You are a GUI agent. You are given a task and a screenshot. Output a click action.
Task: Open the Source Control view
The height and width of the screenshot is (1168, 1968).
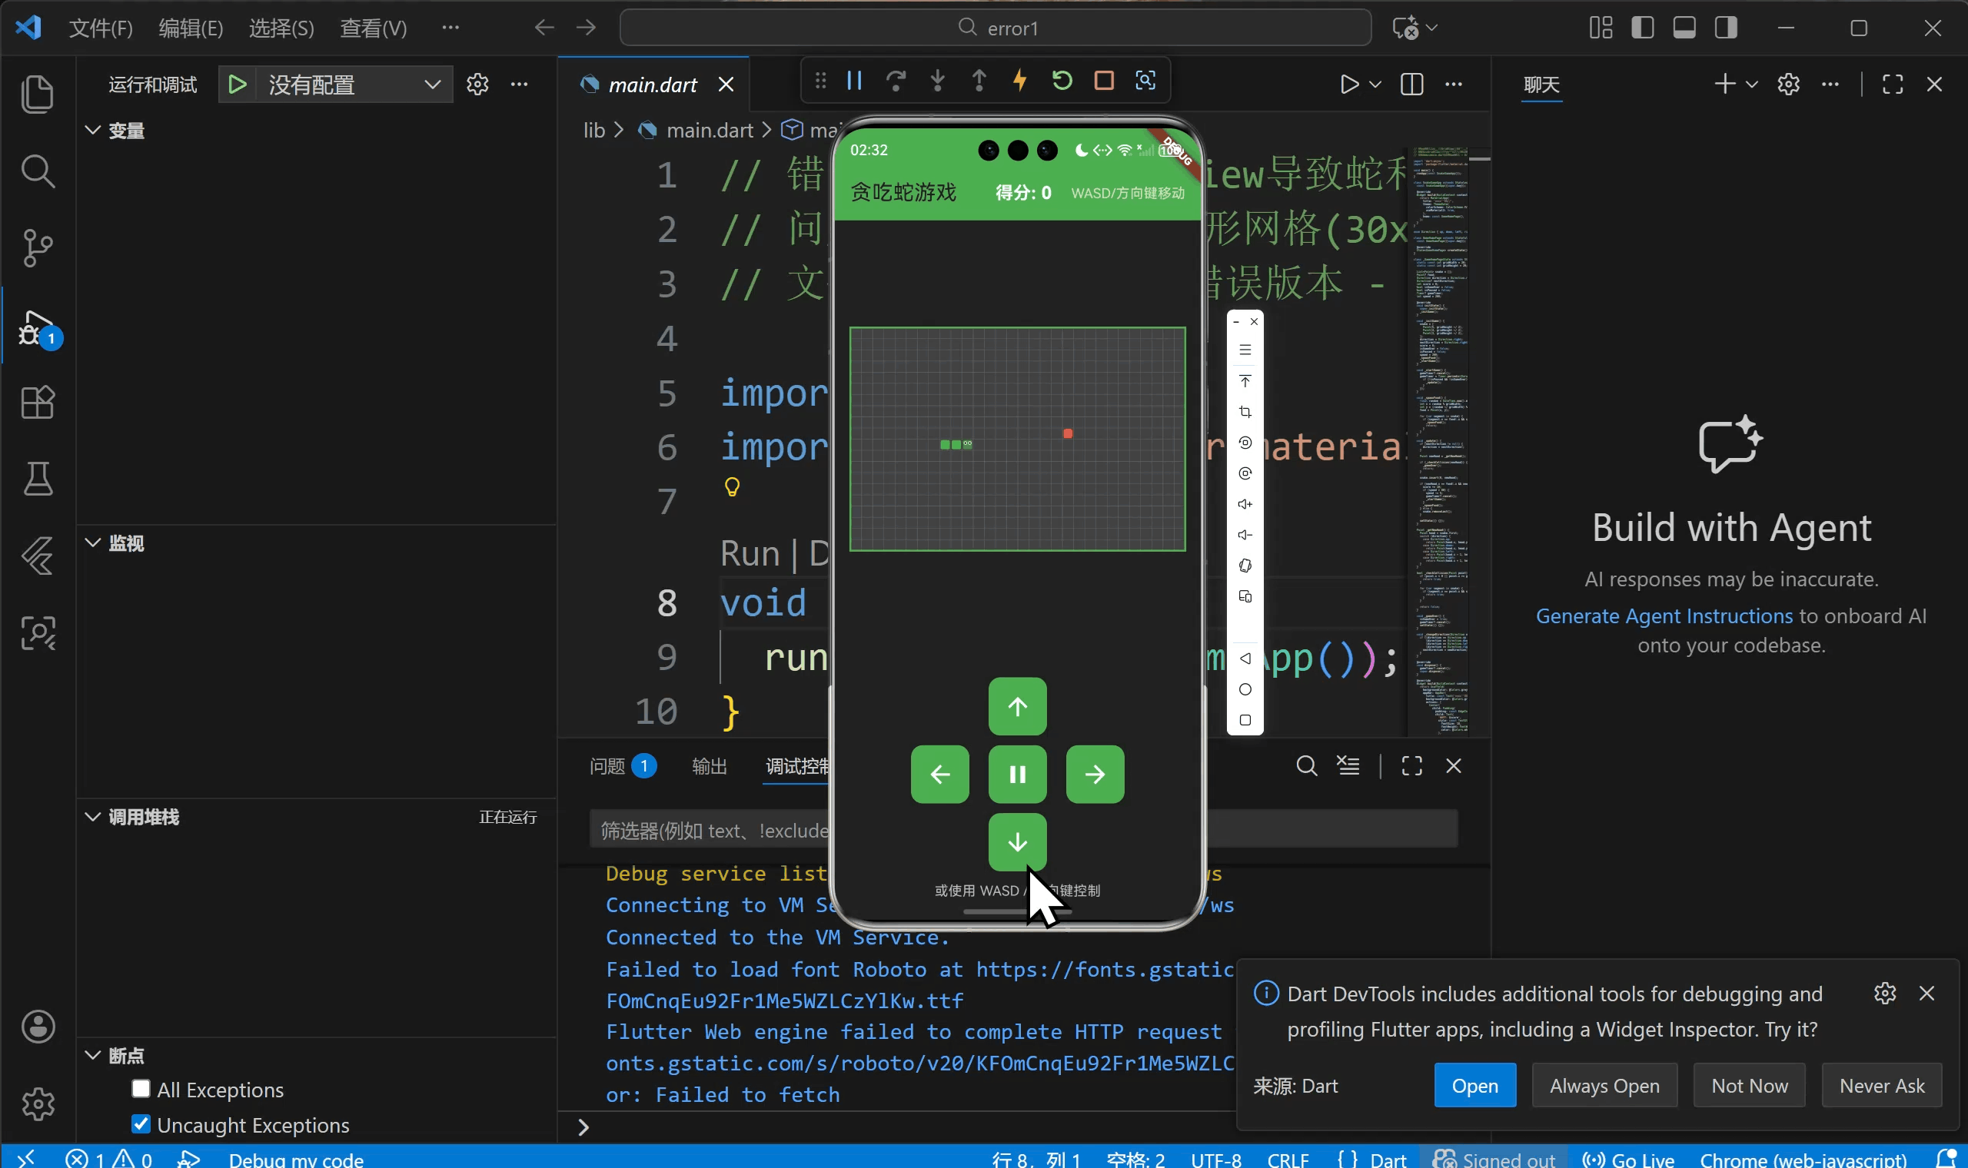(x=37, y=248)
